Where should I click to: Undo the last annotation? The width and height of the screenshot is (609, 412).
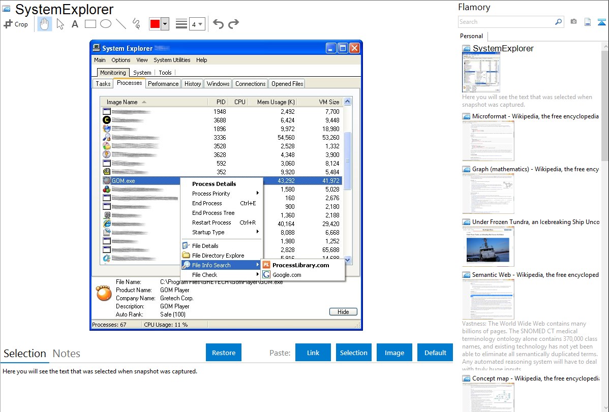218,24
